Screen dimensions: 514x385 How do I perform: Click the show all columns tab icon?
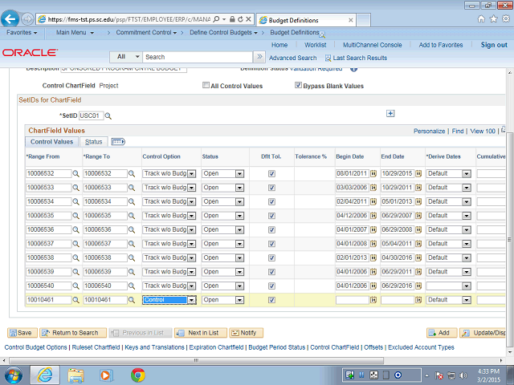[118, 142]
